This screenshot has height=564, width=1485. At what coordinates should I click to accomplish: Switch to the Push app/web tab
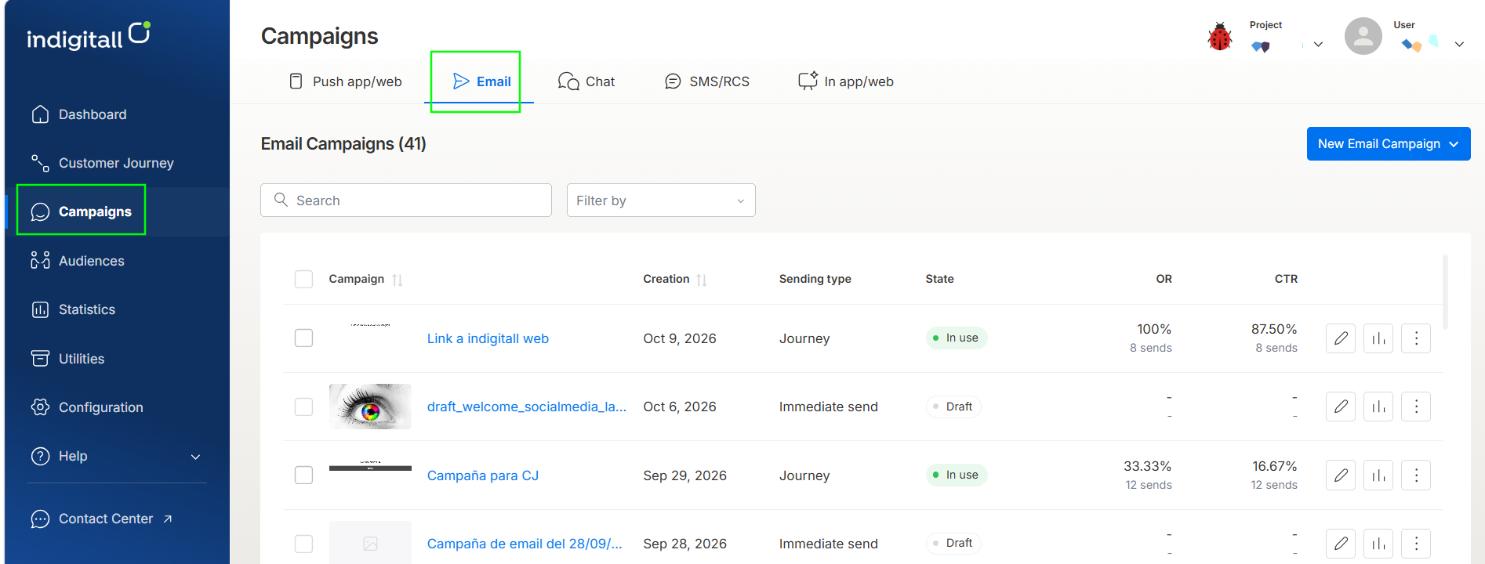click(346, 81)
